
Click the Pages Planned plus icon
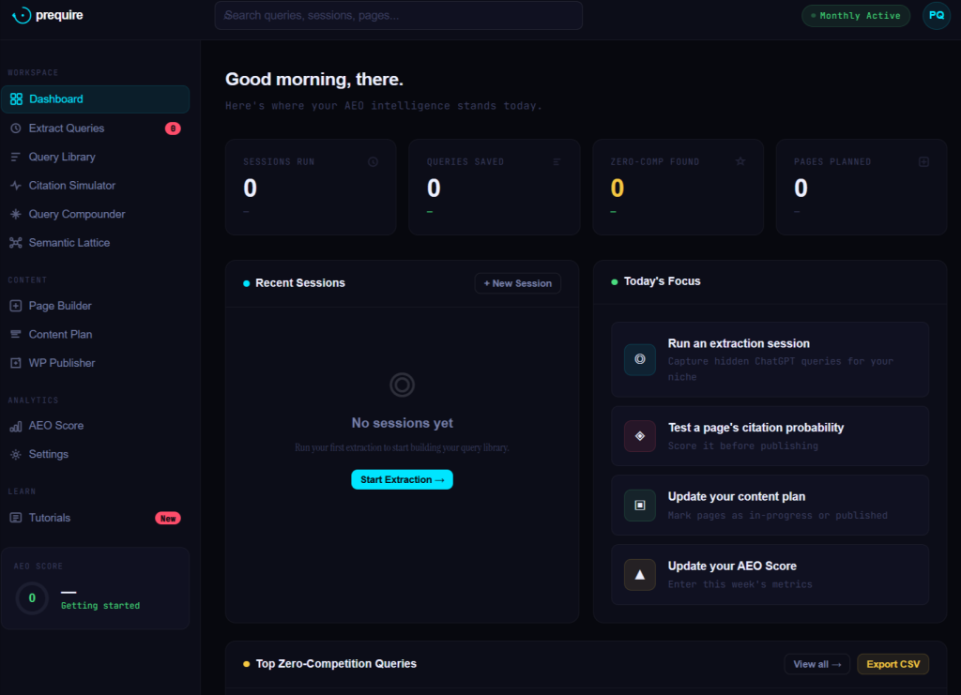(x=923, y=161)
